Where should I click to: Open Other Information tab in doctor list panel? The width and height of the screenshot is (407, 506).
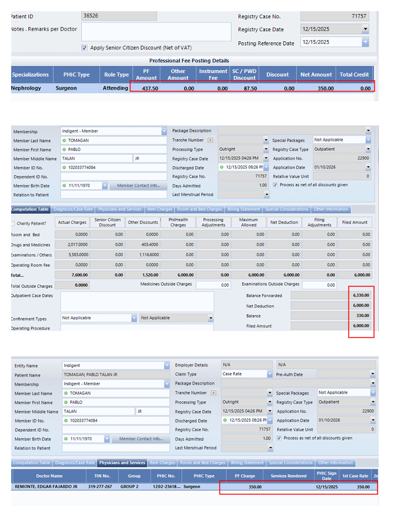(335, 462)
